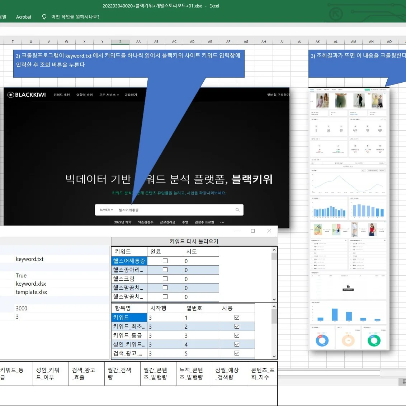The image size is (406, 406).
Task: Expand the 모든 서비스 menu
Action: [x=109, y=95]
